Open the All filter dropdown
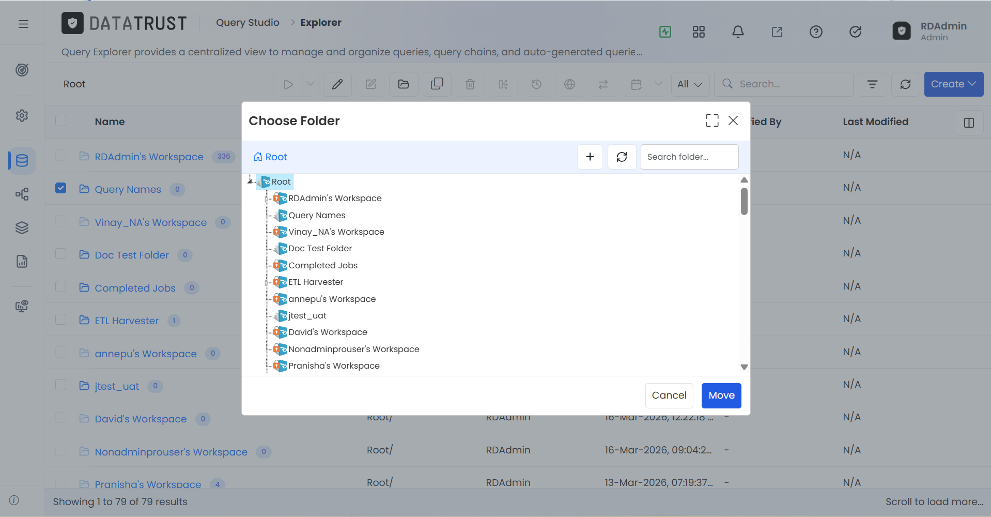Image resolution: width=991 pixels, height=517 pixels. point(690,84)
